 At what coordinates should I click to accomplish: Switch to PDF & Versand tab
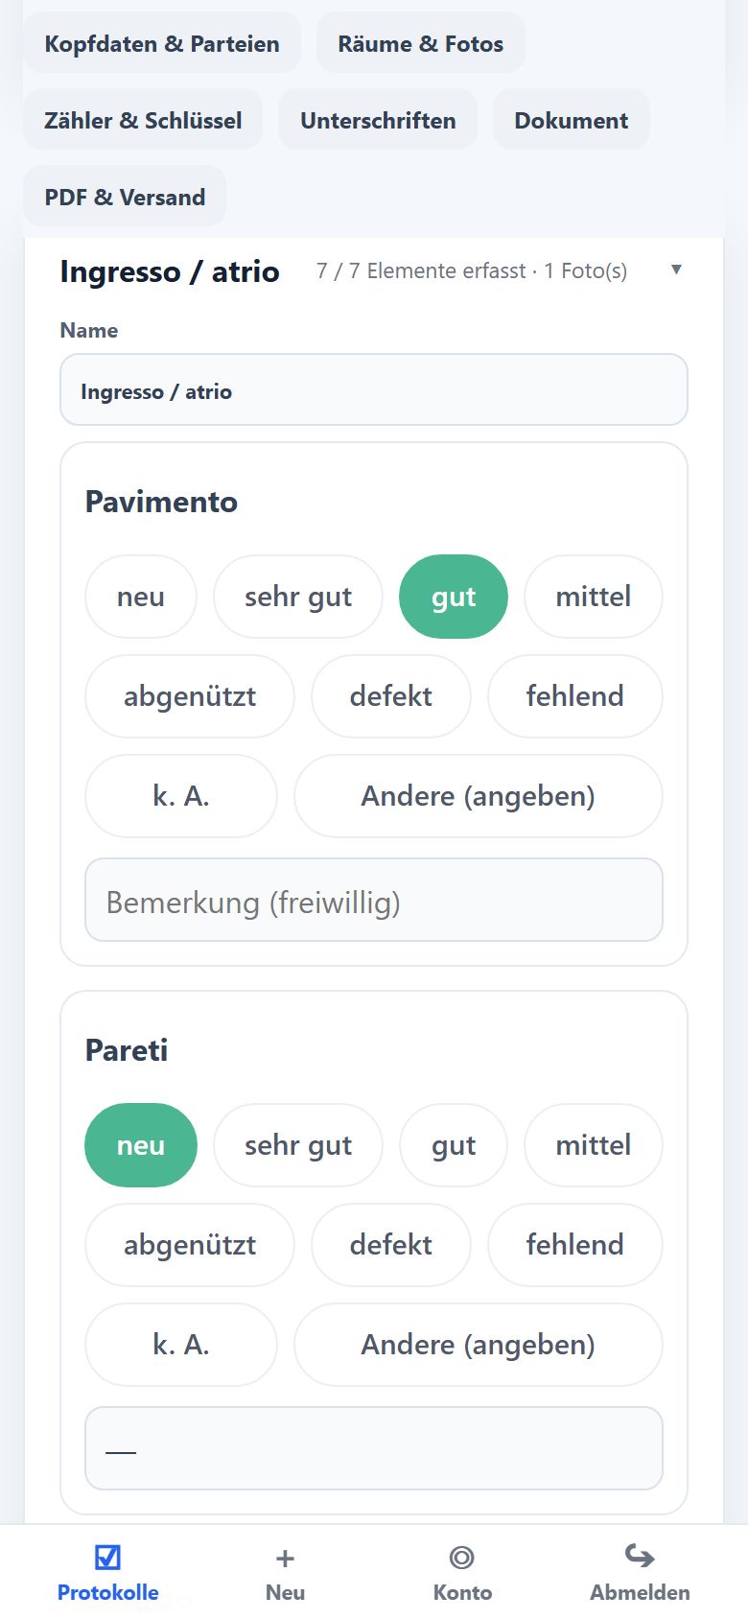125,197
